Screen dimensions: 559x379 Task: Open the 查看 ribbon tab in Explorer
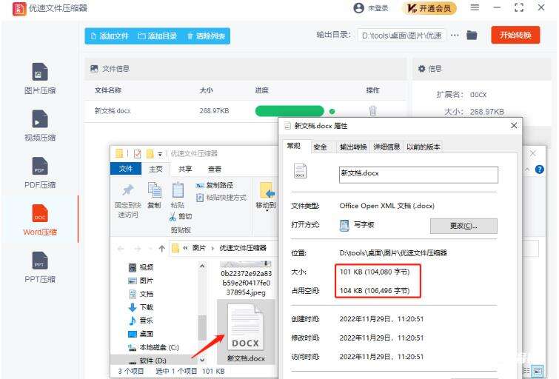coord(214,169)
